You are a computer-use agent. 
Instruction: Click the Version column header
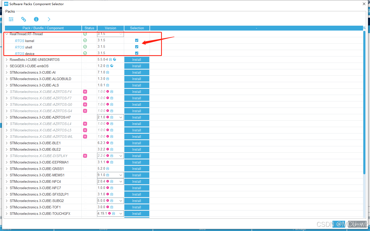click(x=110, y=28)
